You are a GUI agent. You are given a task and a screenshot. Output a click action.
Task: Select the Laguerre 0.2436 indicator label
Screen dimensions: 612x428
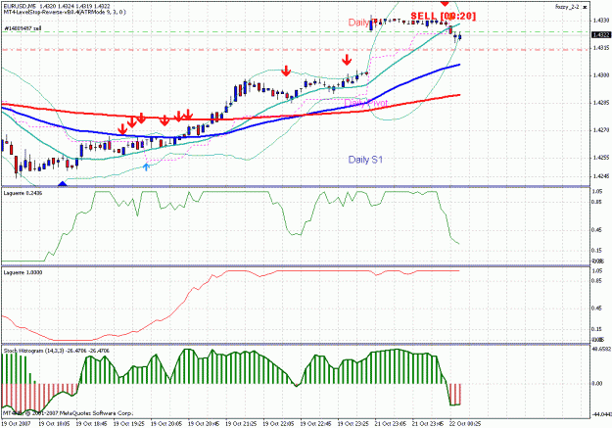24,193
